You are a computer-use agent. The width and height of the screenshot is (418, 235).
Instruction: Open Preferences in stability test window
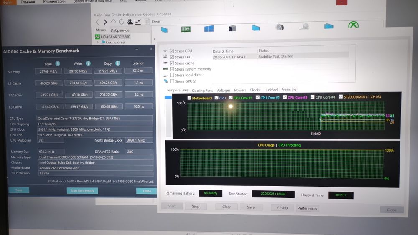(307, 208)
